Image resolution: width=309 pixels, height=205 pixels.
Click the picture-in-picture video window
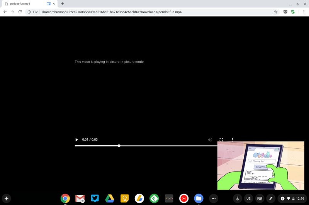click(x=261, y=166)
